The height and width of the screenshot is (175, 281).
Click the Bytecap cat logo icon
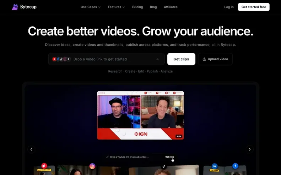pos(15,7)
